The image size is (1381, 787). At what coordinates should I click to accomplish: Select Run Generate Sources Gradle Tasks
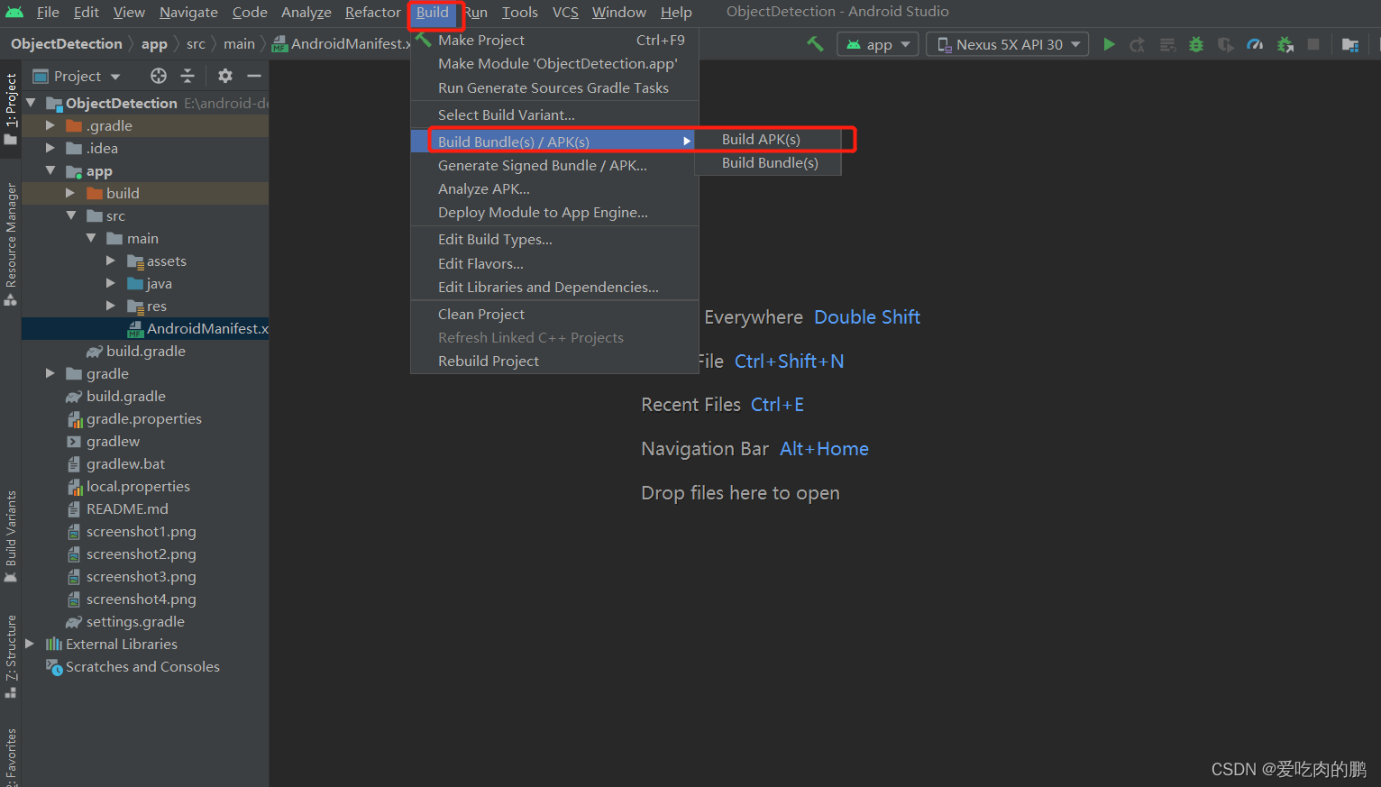[554, 87]
